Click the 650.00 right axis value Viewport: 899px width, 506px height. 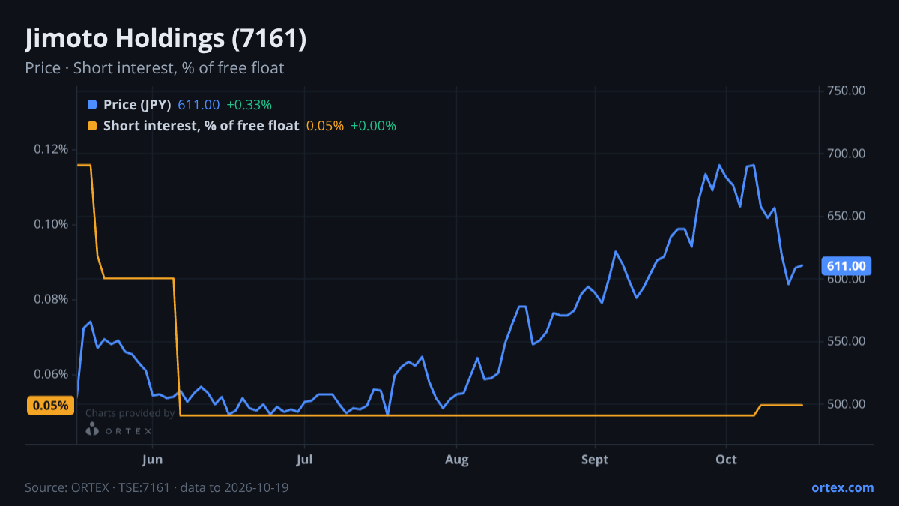(847, 216)
